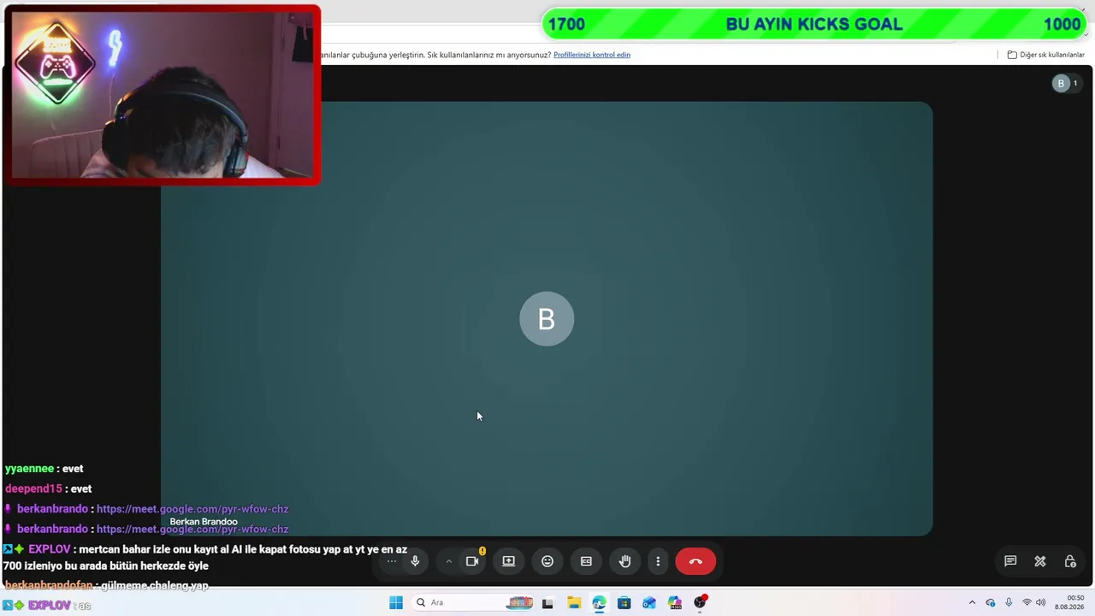The width and height of the screenshot is (1095, 616).
Task: Open the Diğer sık kullanılanlar bookmarks folder
Action: [1046, 55]
